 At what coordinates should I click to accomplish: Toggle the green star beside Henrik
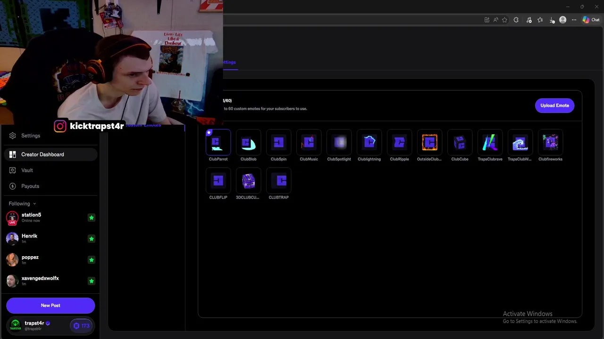coord(91,239)
